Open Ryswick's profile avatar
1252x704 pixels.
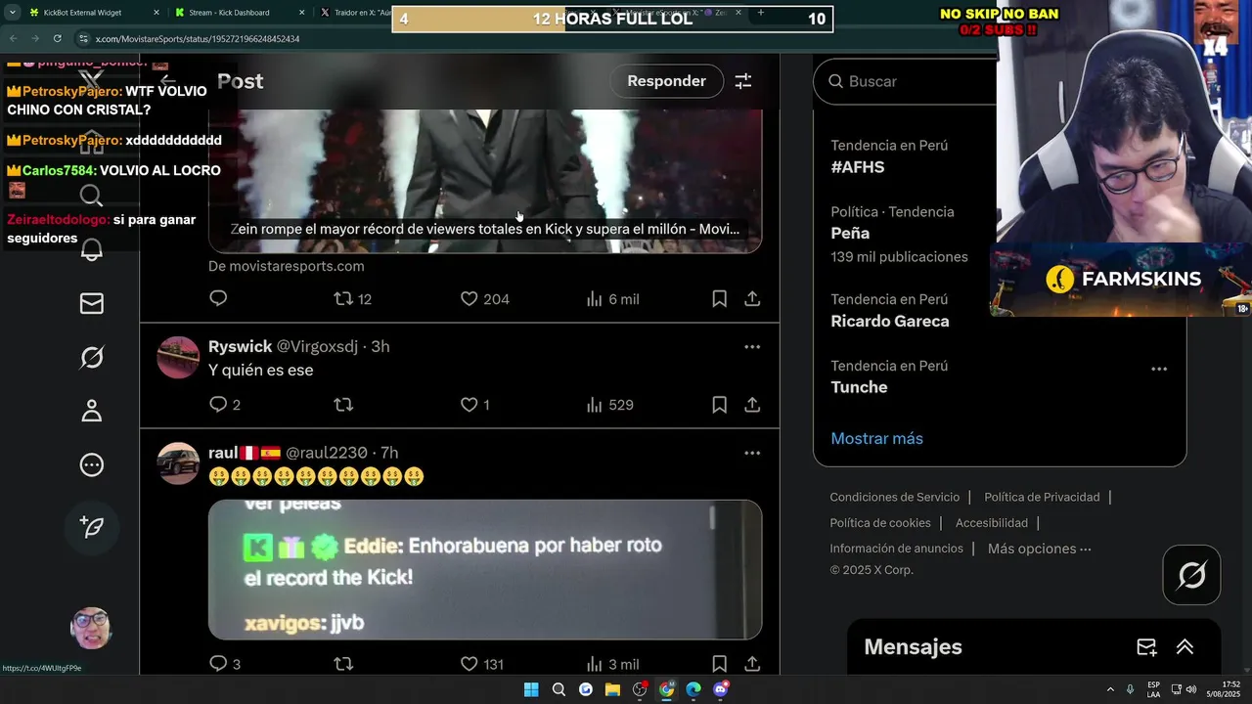click(178, 357)
